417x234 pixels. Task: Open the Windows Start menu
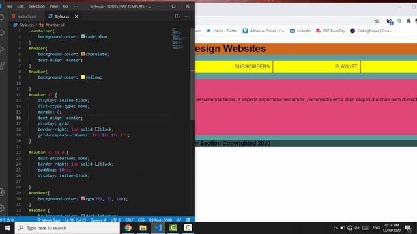click(x=7, y=228)
